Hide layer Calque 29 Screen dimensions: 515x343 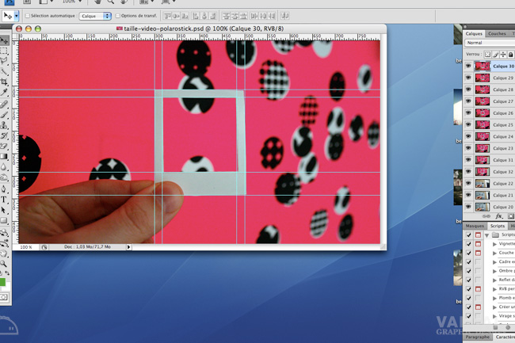[468, 78]
